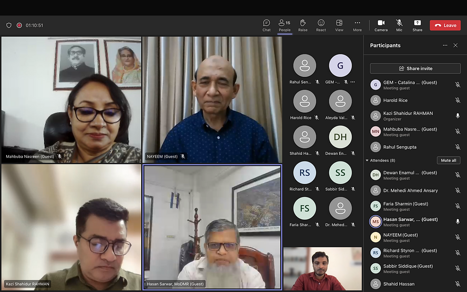Screen dimensions: 467x292
Task: Open the React emoji options
Action: tap(321, 26)
